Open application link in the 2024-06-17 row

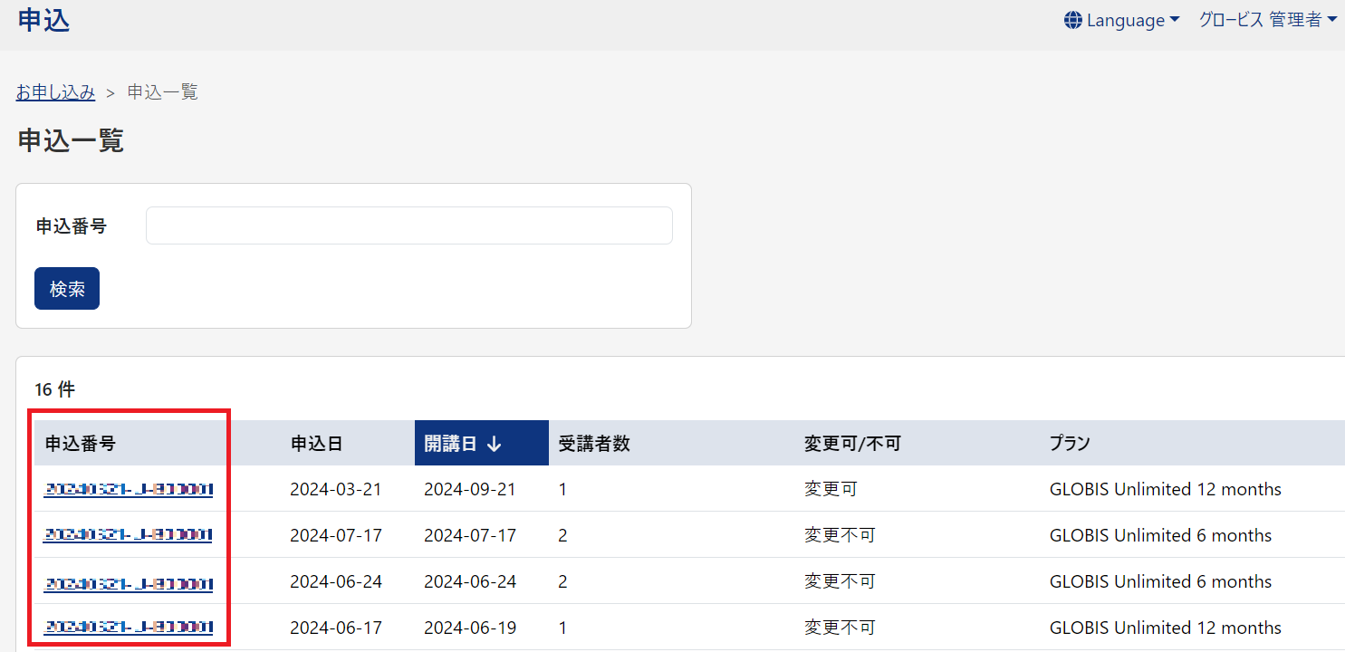[x=129, y=628]
